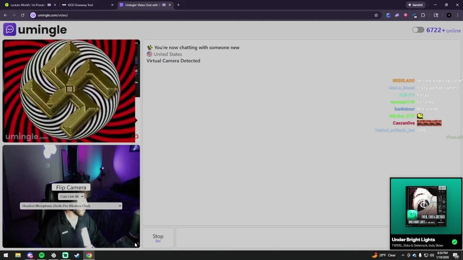463x260 pixels.
Task: Open Spotify from the taskbar
Action: pos(42,255)
